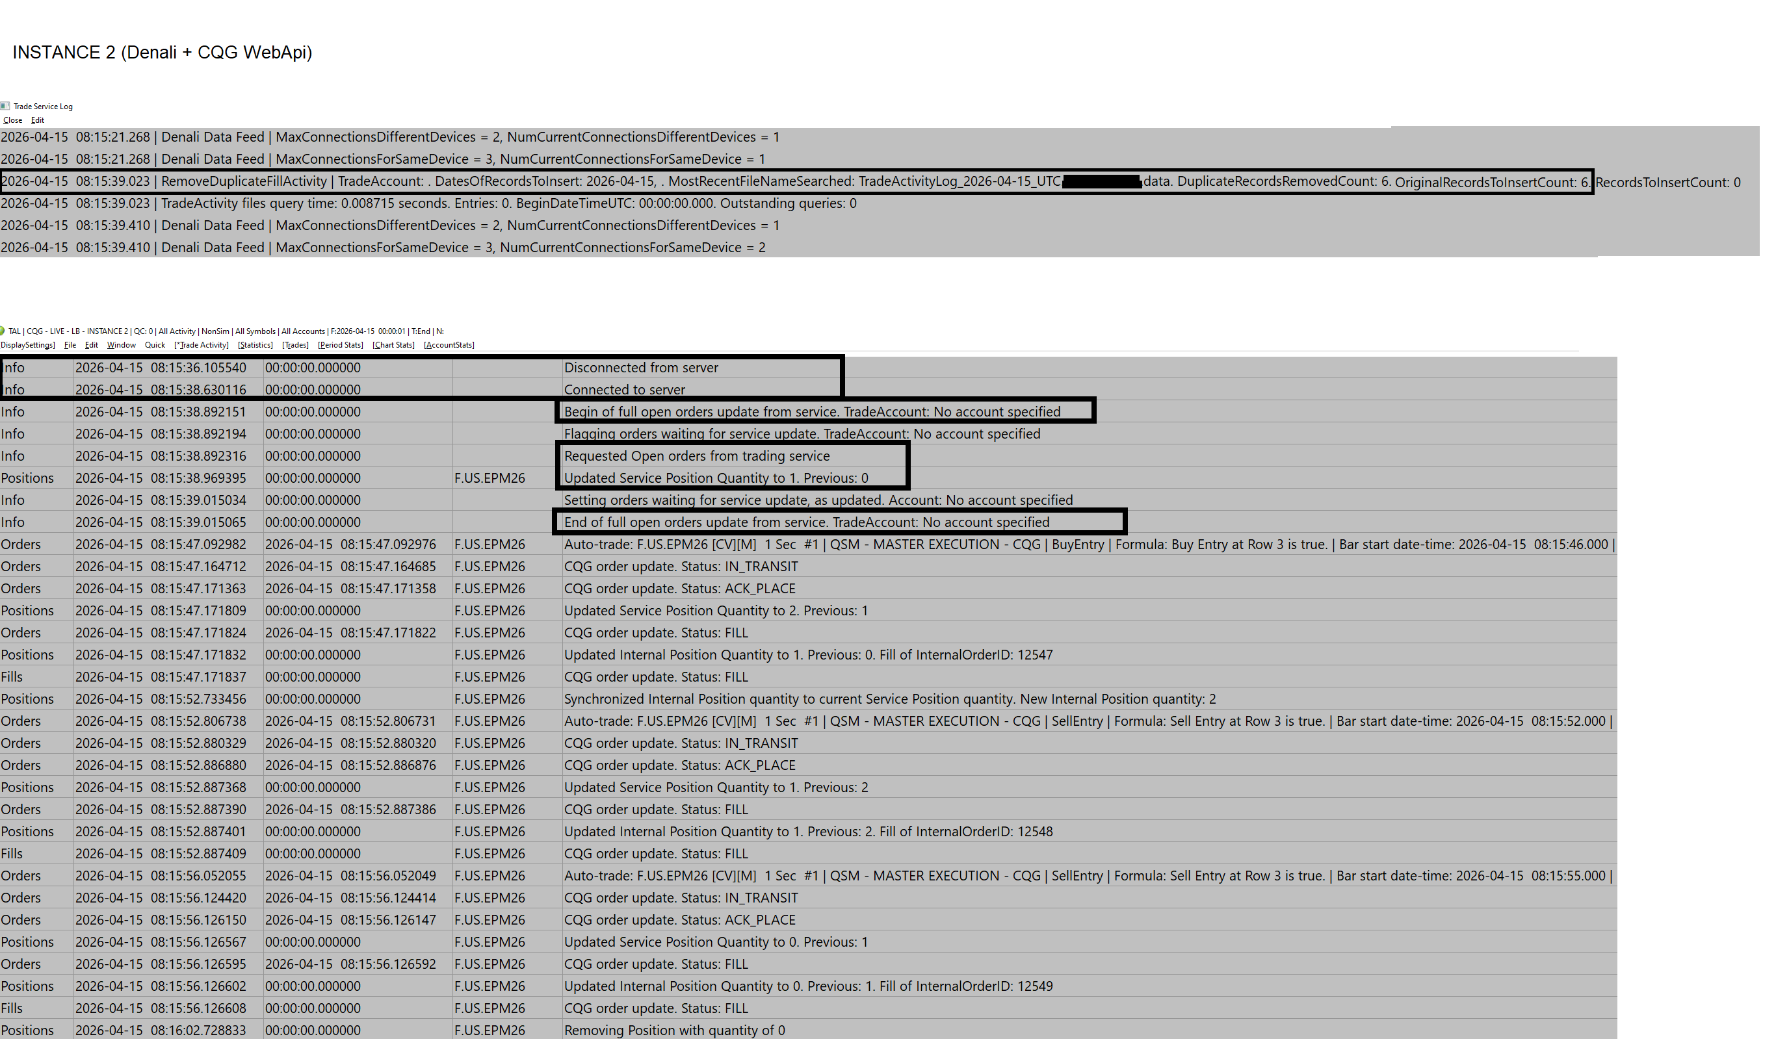The image size is (1776, 1050).
Task: Open the Window menu
Action: coord(121,345)
